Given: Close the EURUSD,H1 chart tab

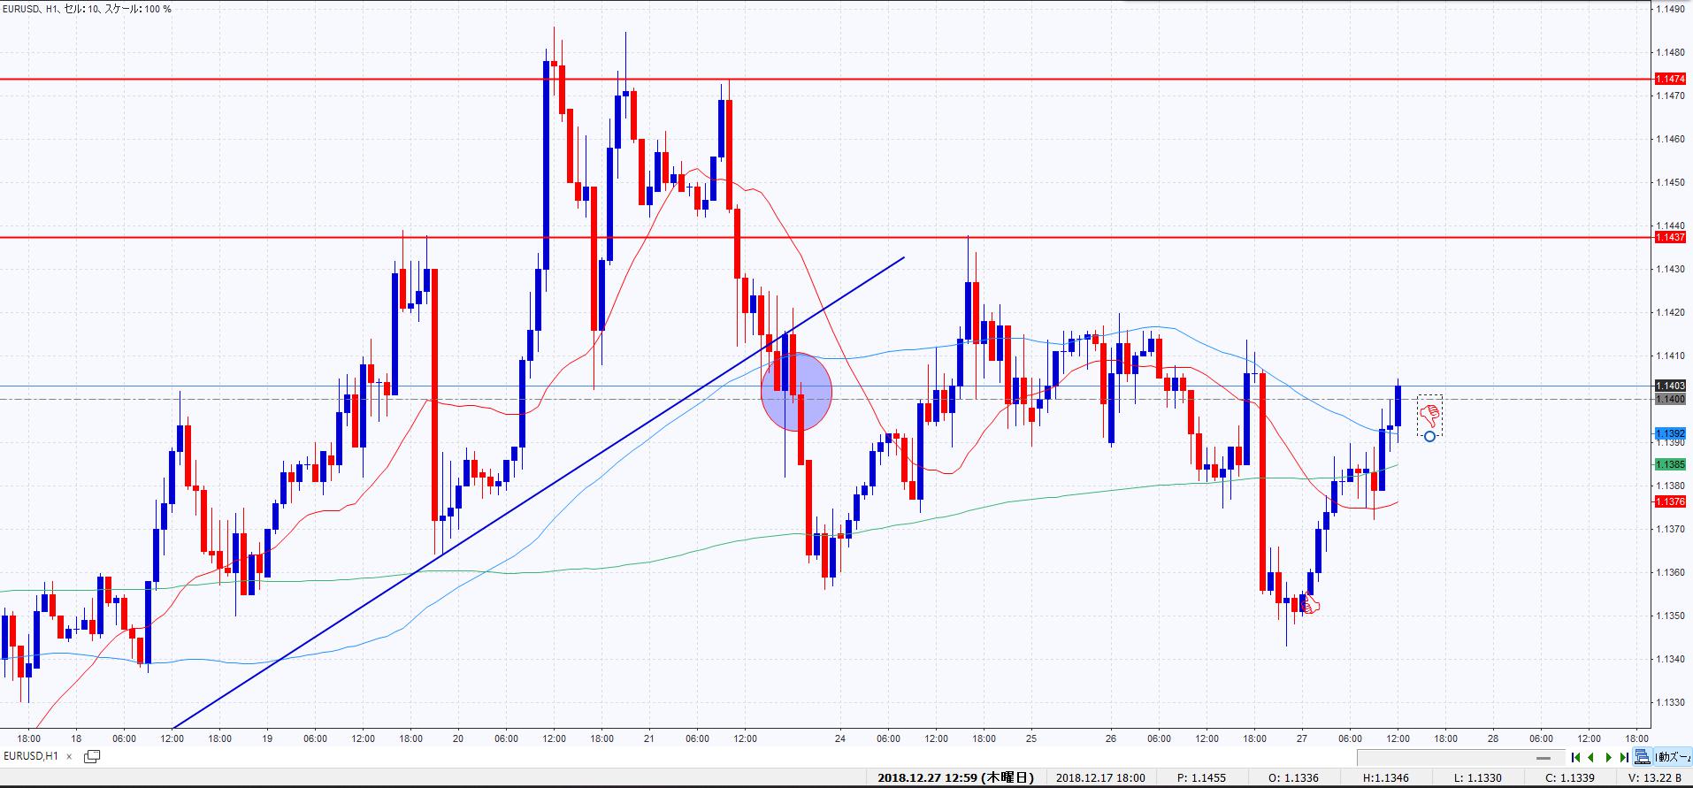Looking at the screenshot, I should pos(69,757).
